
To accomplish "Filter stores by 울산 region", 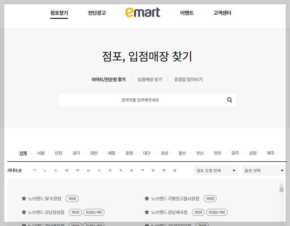I will [182, 153].
